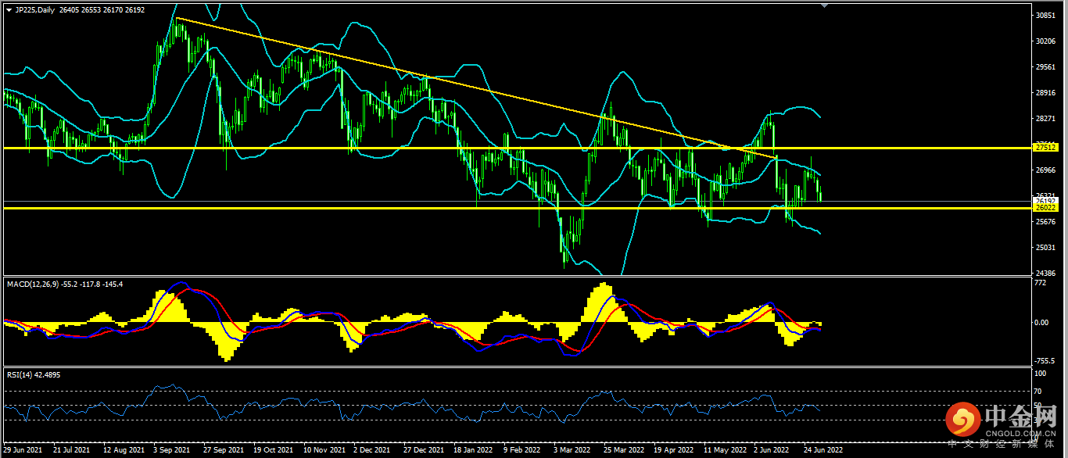Screen dimensions: 1068x458
Task: Click the MACD scale value 772
Action: pos(1041,282)
